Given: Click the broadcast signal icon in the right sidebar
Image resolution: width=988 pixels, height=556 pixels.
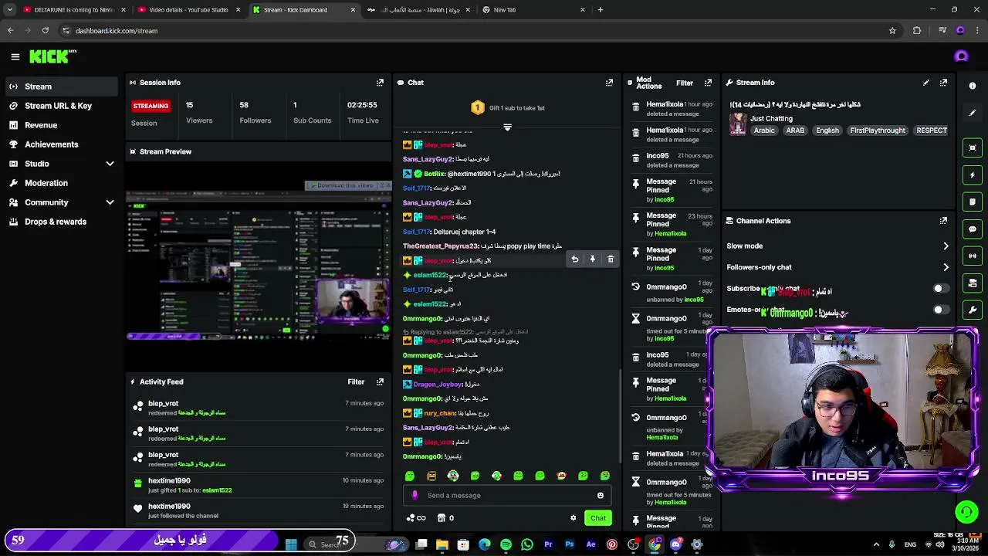Looking at the screenshot, I should pyautogui.click(x=973, y=256).
